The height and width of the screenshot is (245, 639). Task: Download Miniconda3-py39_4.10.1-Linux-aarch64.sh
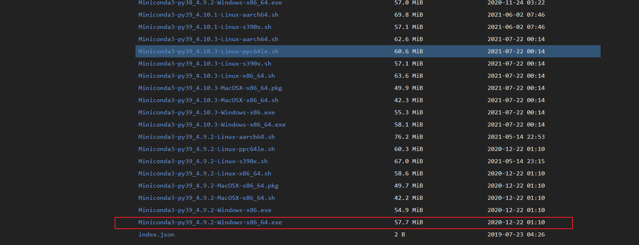click(209, 15)
